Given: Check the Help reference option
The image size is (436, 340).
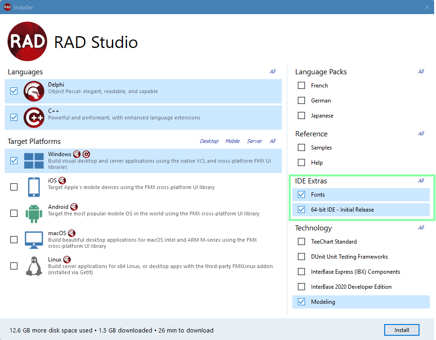Looking at the screenshot, I should click(x=301, y=163).
